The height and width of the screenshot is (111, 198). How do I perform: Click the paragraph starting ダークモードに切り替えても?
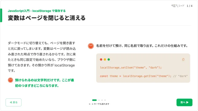pos(42,57)
